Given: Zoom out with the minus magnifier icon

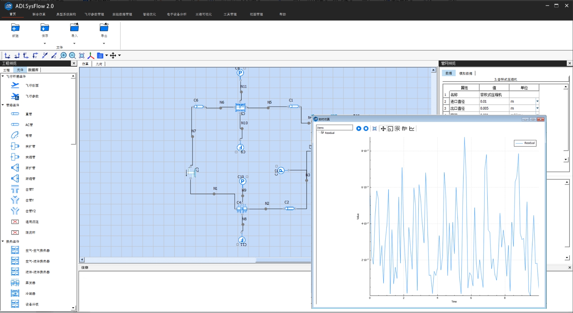Looking at the screenshot, I should click(73, 55).
